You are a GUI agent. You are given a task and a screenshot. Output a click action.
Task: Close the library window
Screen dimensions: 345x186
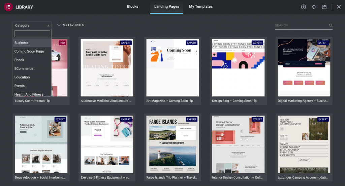tap(339, 7)
